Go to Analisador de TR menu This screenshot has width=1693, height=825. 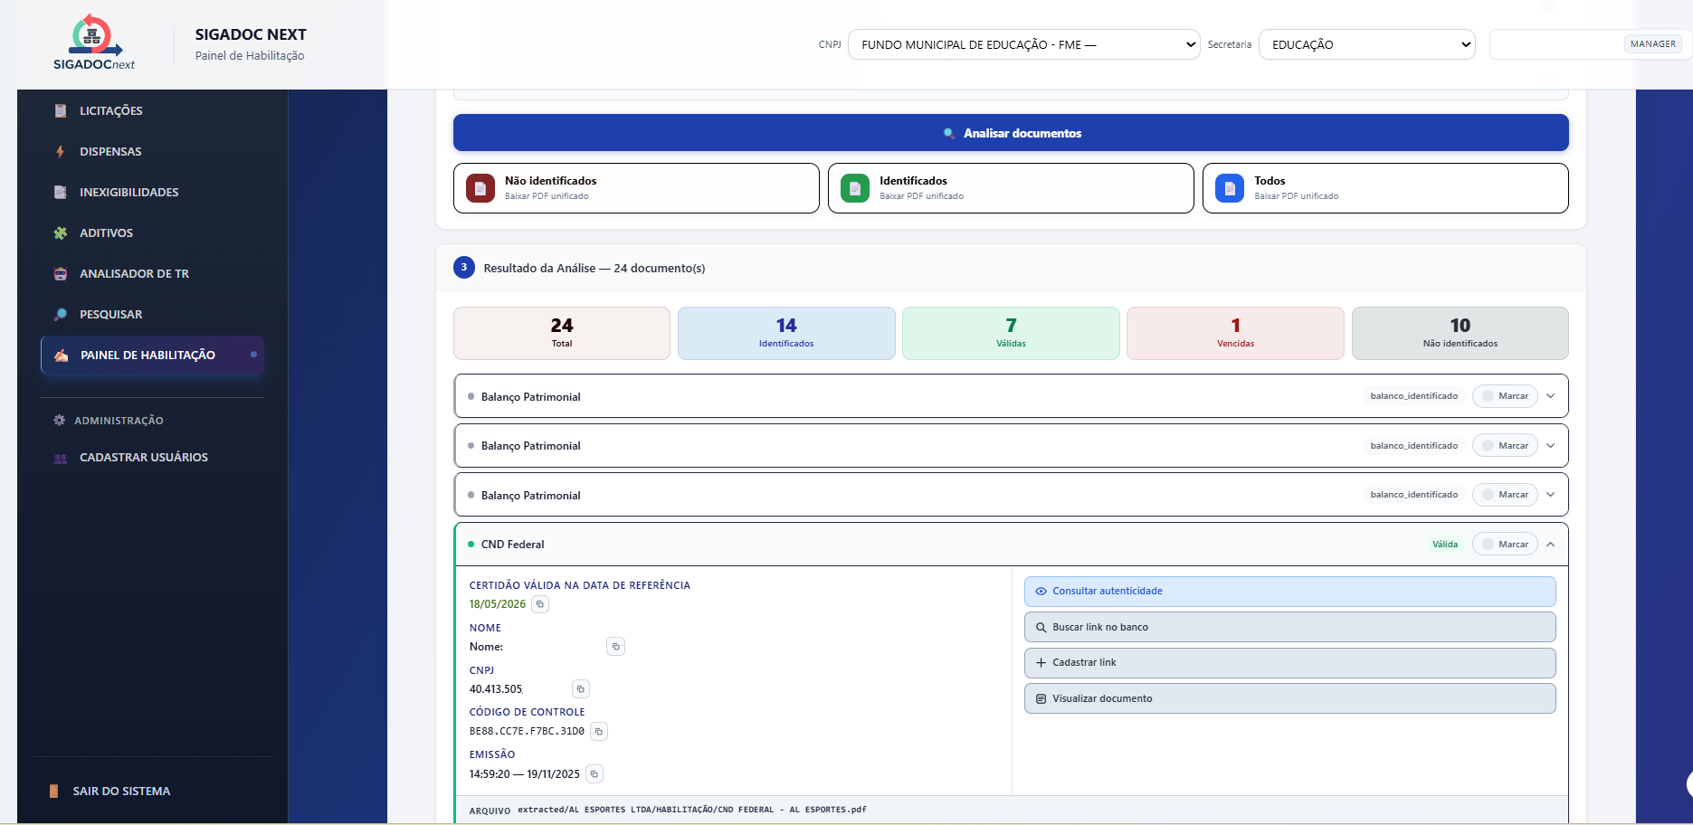tap(134, 273)
